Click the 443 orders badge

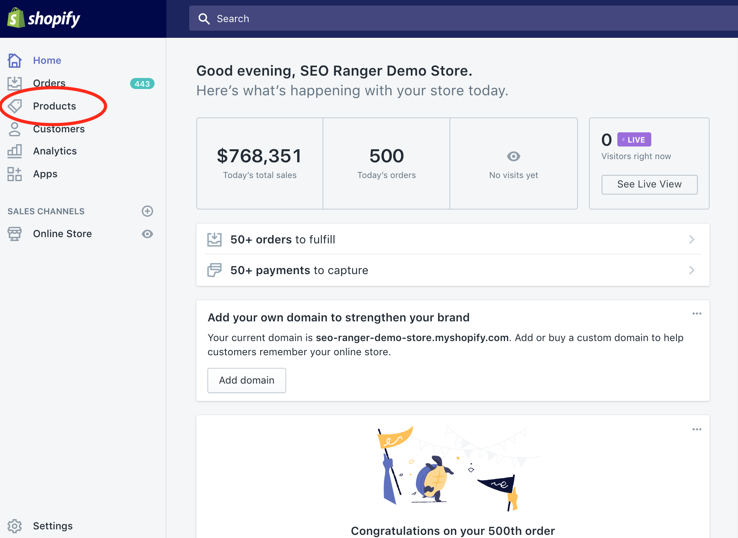pyautogui.click(x=142, y=83)
